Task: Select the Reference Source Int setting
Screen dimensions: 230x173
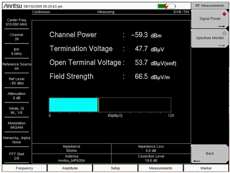Action: (x=16, y=66)
